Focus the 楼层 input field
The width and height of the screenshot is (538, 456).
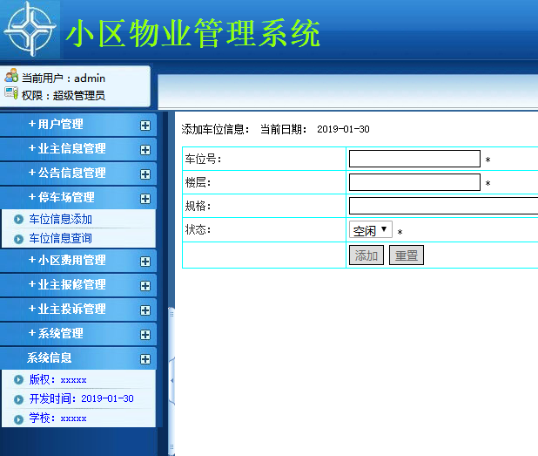click(414, 182)
